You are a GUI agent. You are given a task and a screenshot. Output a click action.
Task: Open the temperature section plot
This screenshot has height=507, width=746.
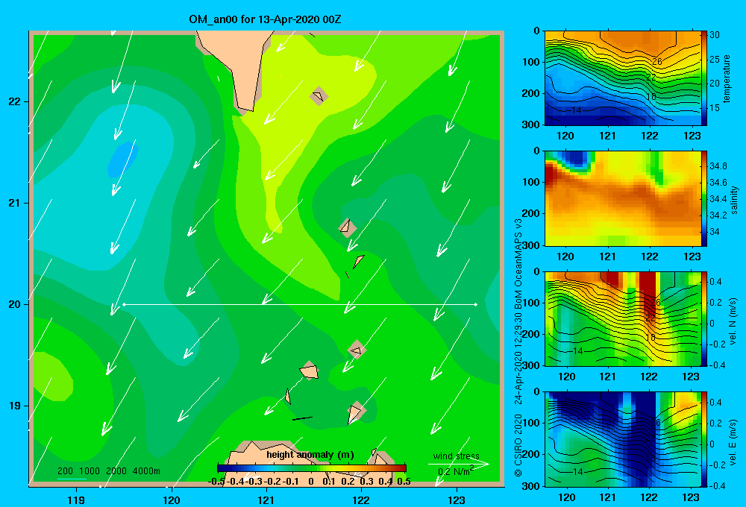(622, 78)
